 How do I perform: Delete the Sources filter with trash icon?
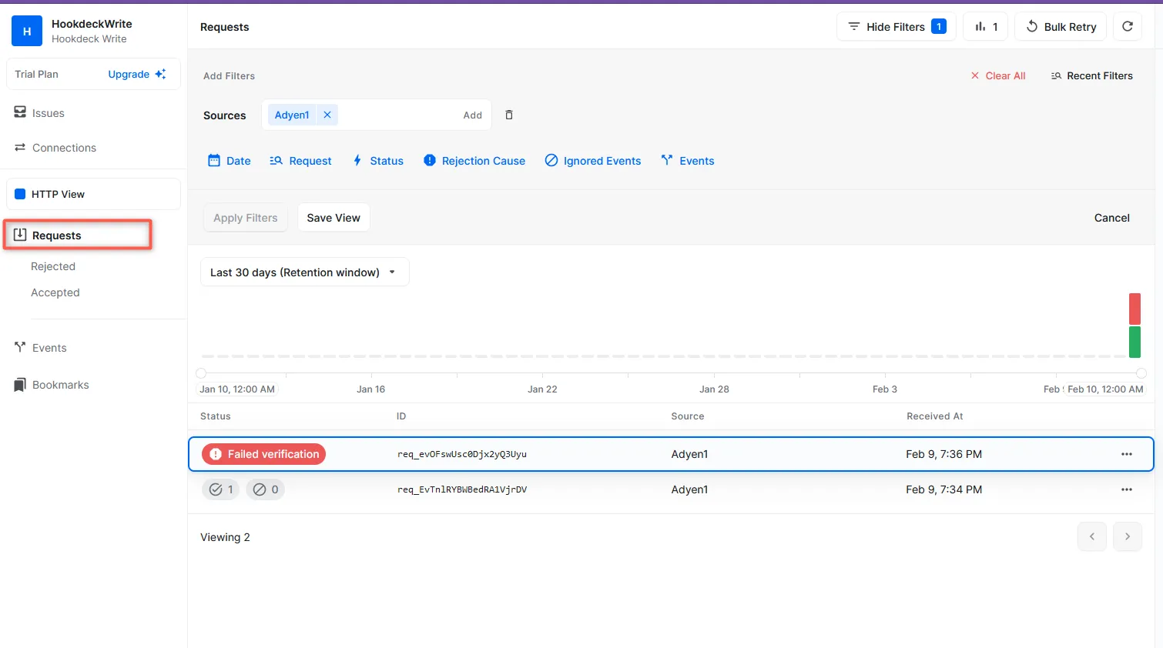point(509,115)
